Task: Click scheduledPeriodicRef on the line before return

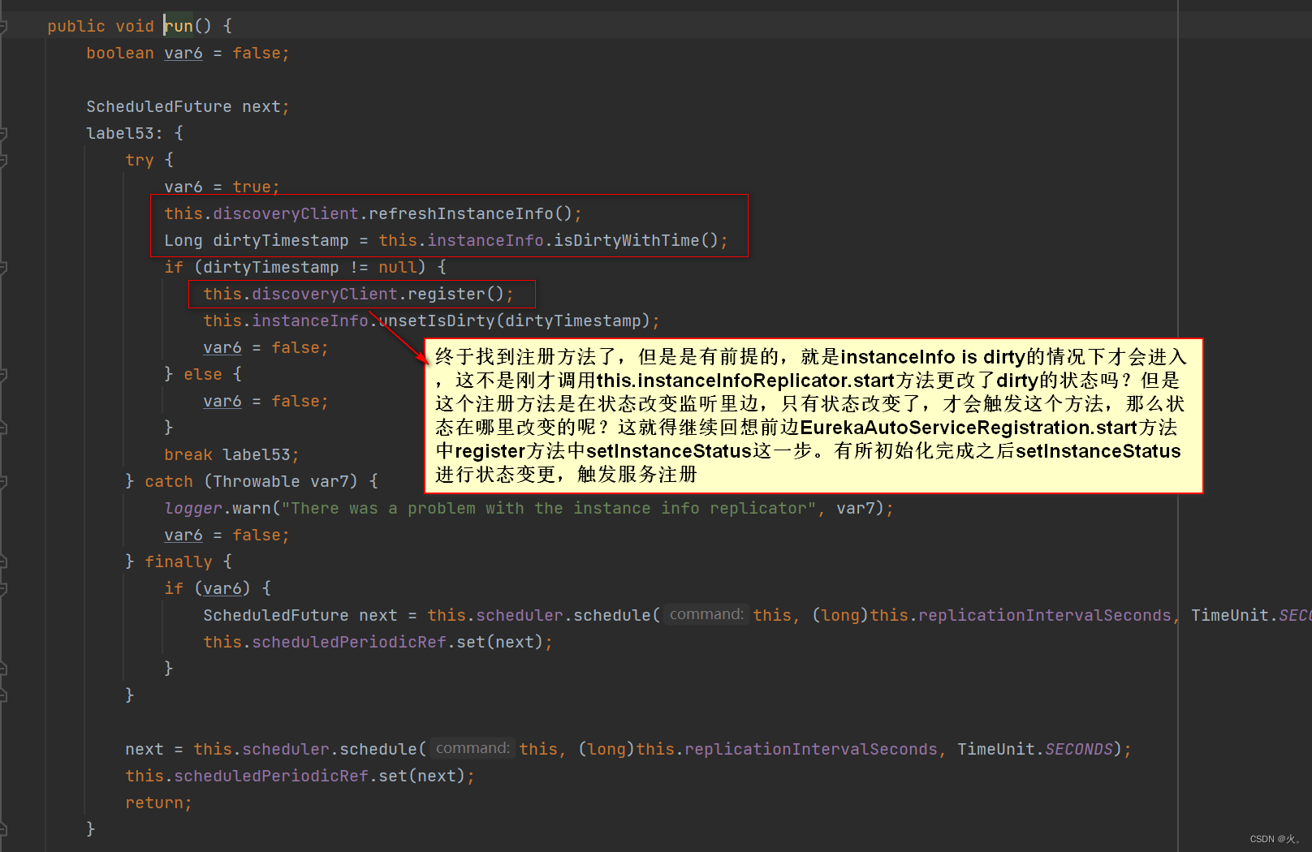Action: coord(271,776)
